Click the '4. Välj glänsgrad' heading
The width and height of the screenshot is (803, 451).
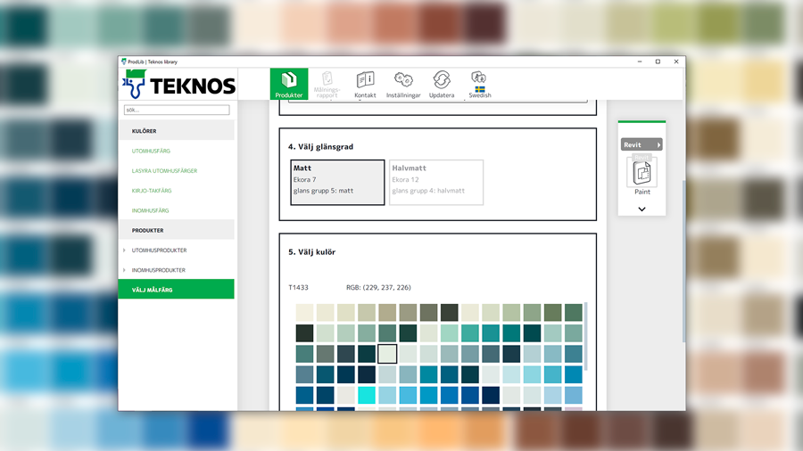tap(320, 146)
